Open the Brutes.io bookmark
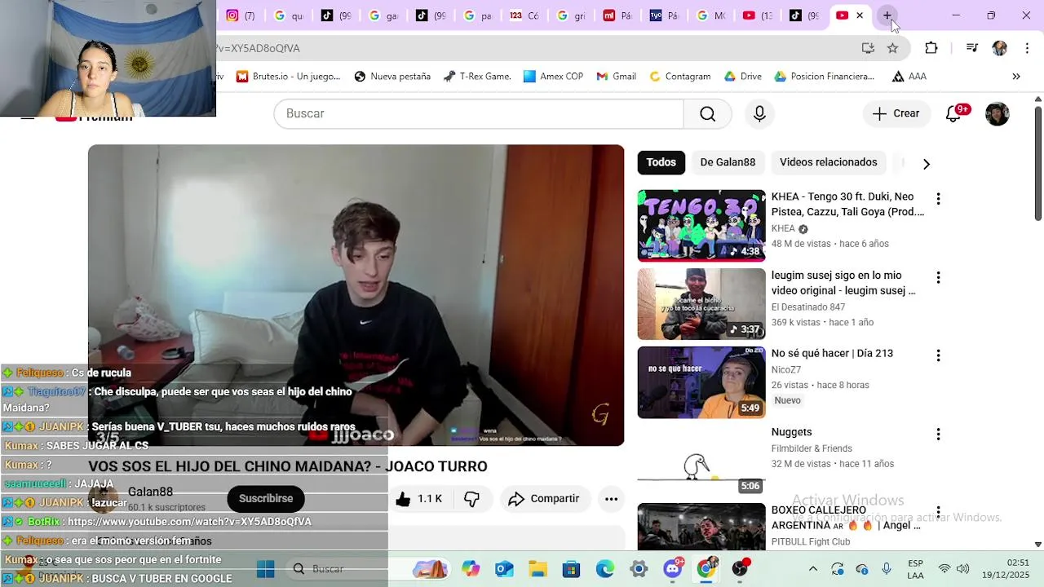This screenshot has height=587, width=1044. click(x=288, y=77)
